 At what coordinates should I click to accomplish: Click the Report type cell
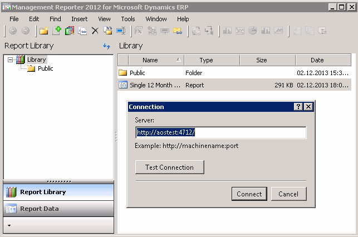click(194, 85)
